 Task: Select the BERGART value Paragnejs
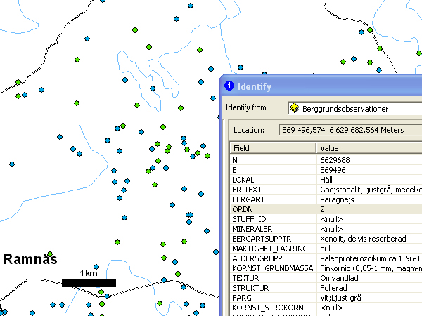[x=337, y=199]
